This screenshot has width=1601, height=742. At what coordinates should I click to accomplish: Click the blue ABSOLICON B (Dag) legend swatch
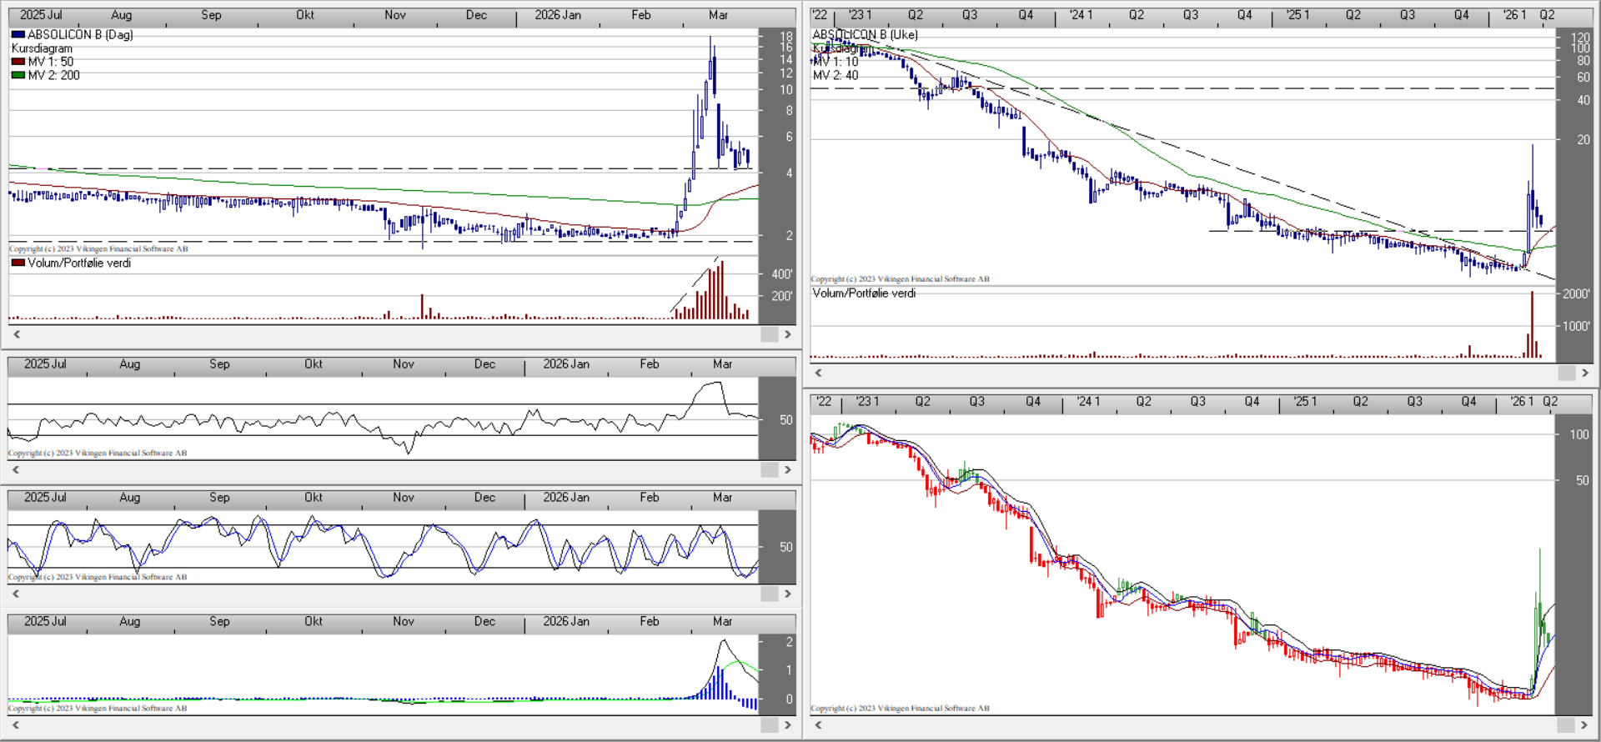[x=18, y=35]
